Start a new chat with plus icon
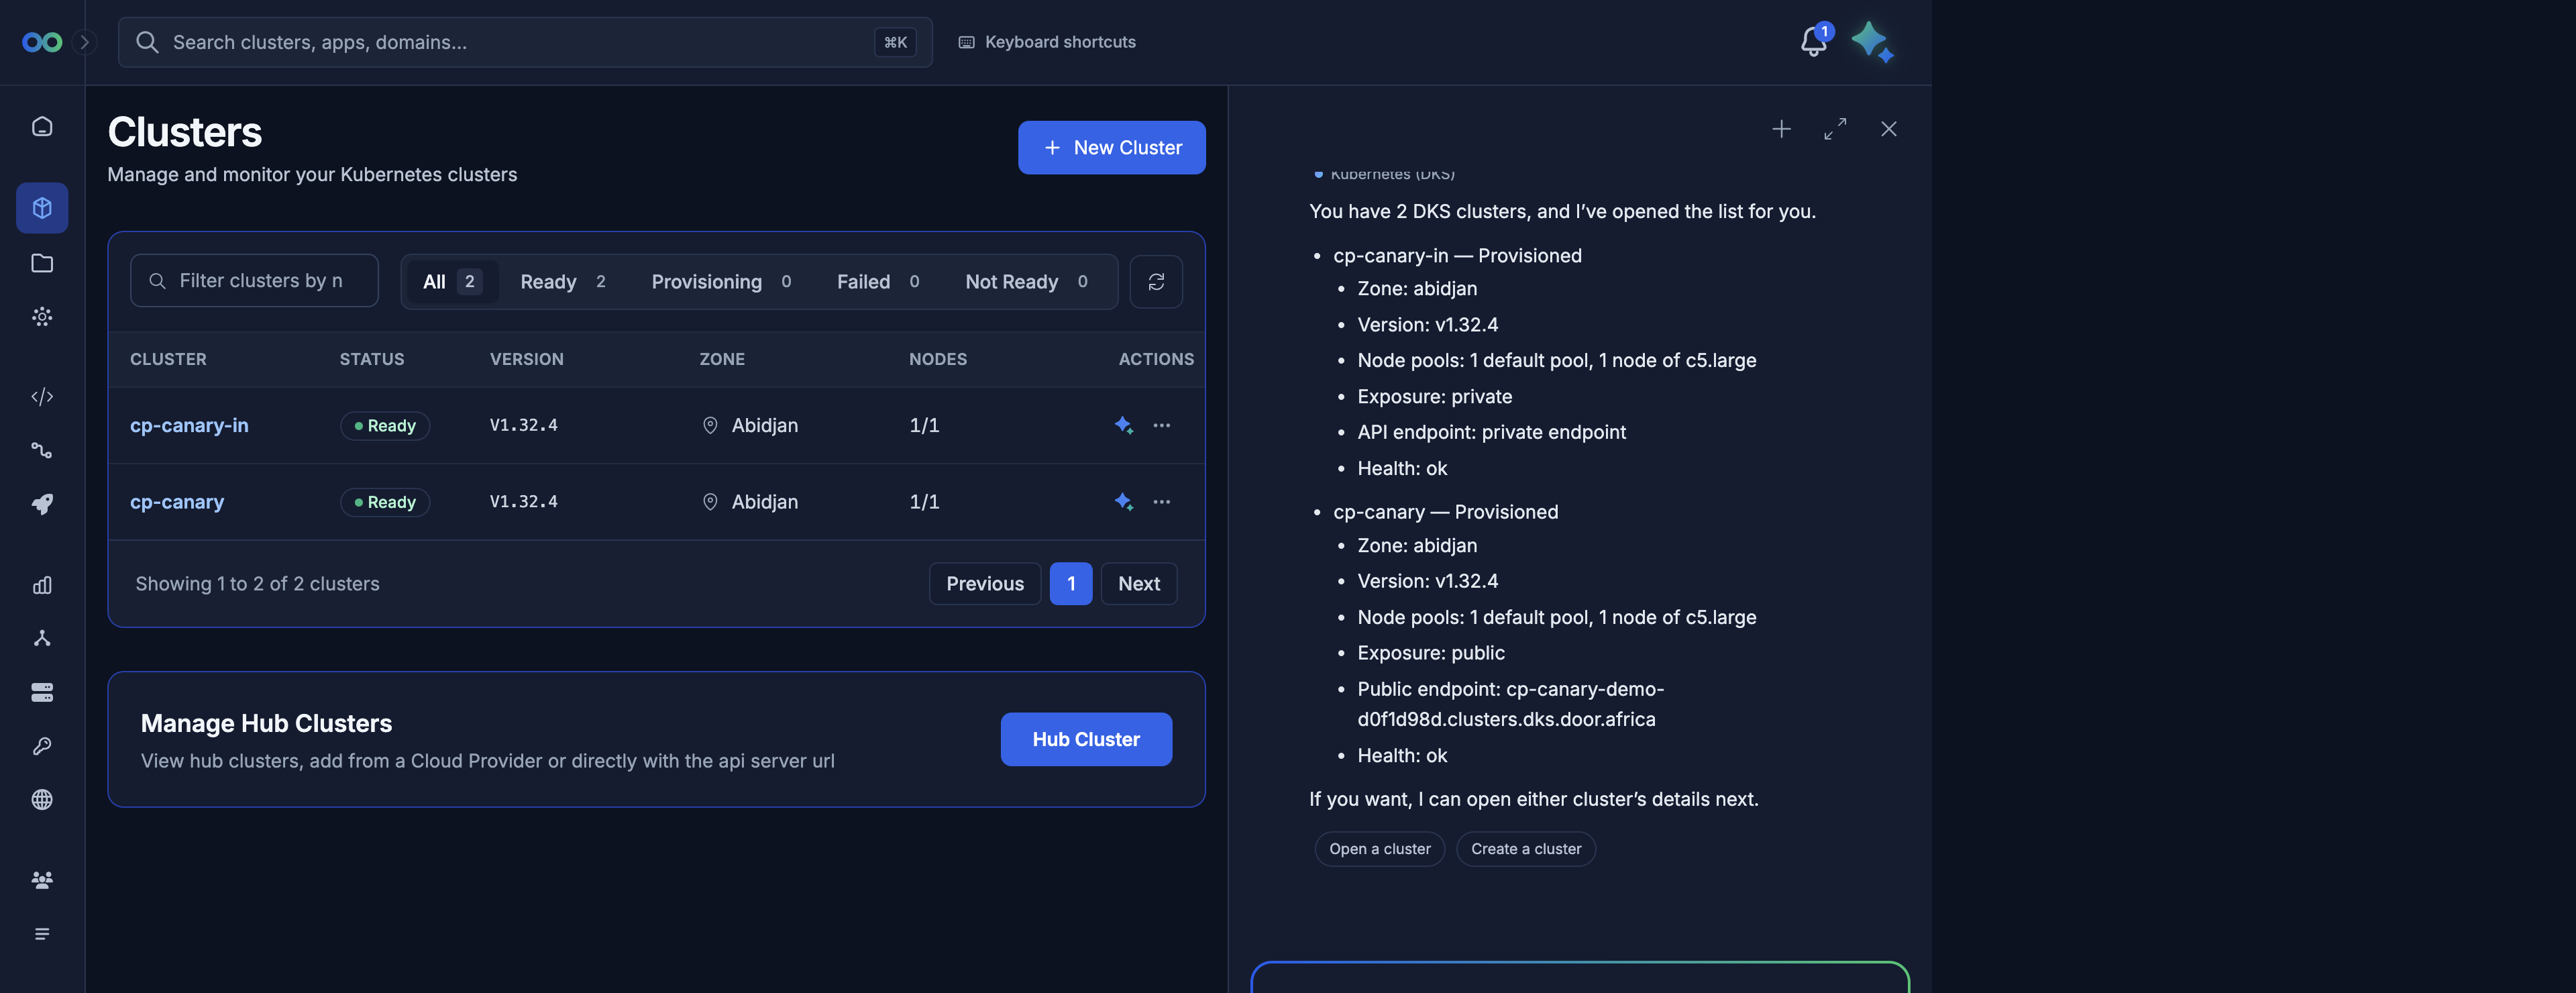This screenshot has width=2576, height=993. tap(1781, 129)
